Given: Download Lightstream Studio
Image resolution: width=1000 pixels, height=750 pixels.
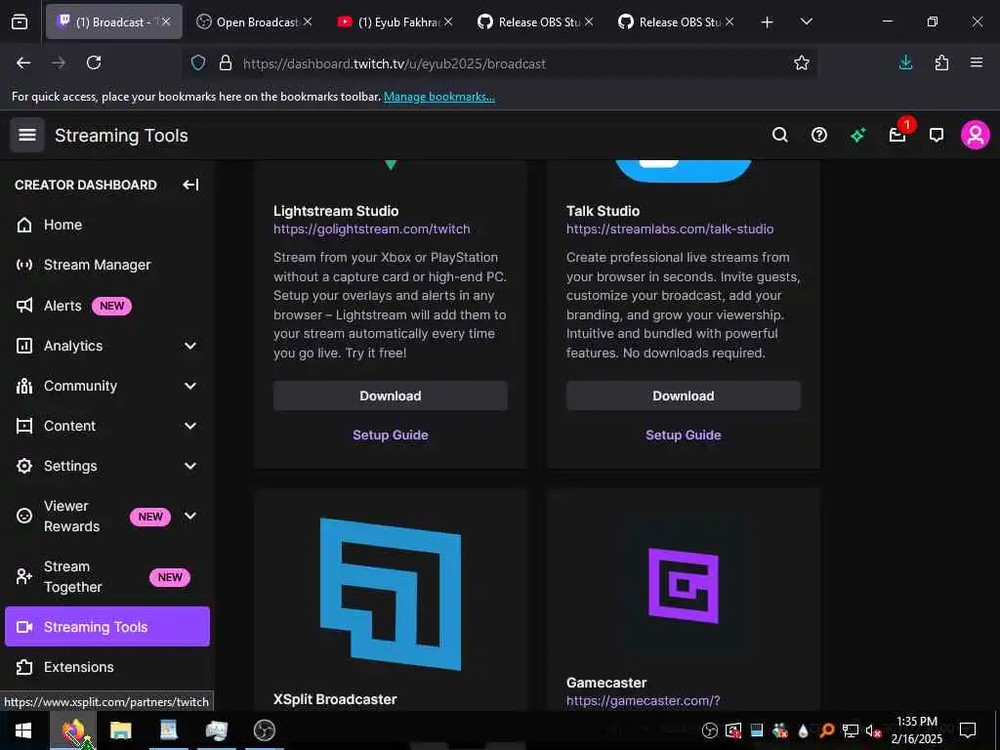Looking at the screenshot, I should (x=391, y=396).
